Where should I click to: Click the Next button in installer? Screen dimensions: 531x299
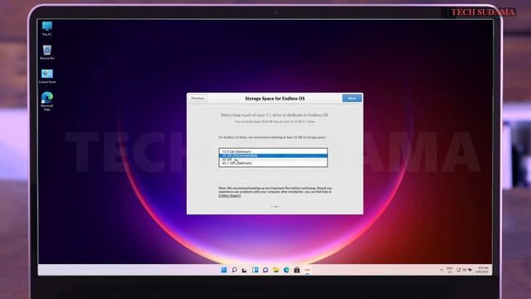tap(352, 98)
